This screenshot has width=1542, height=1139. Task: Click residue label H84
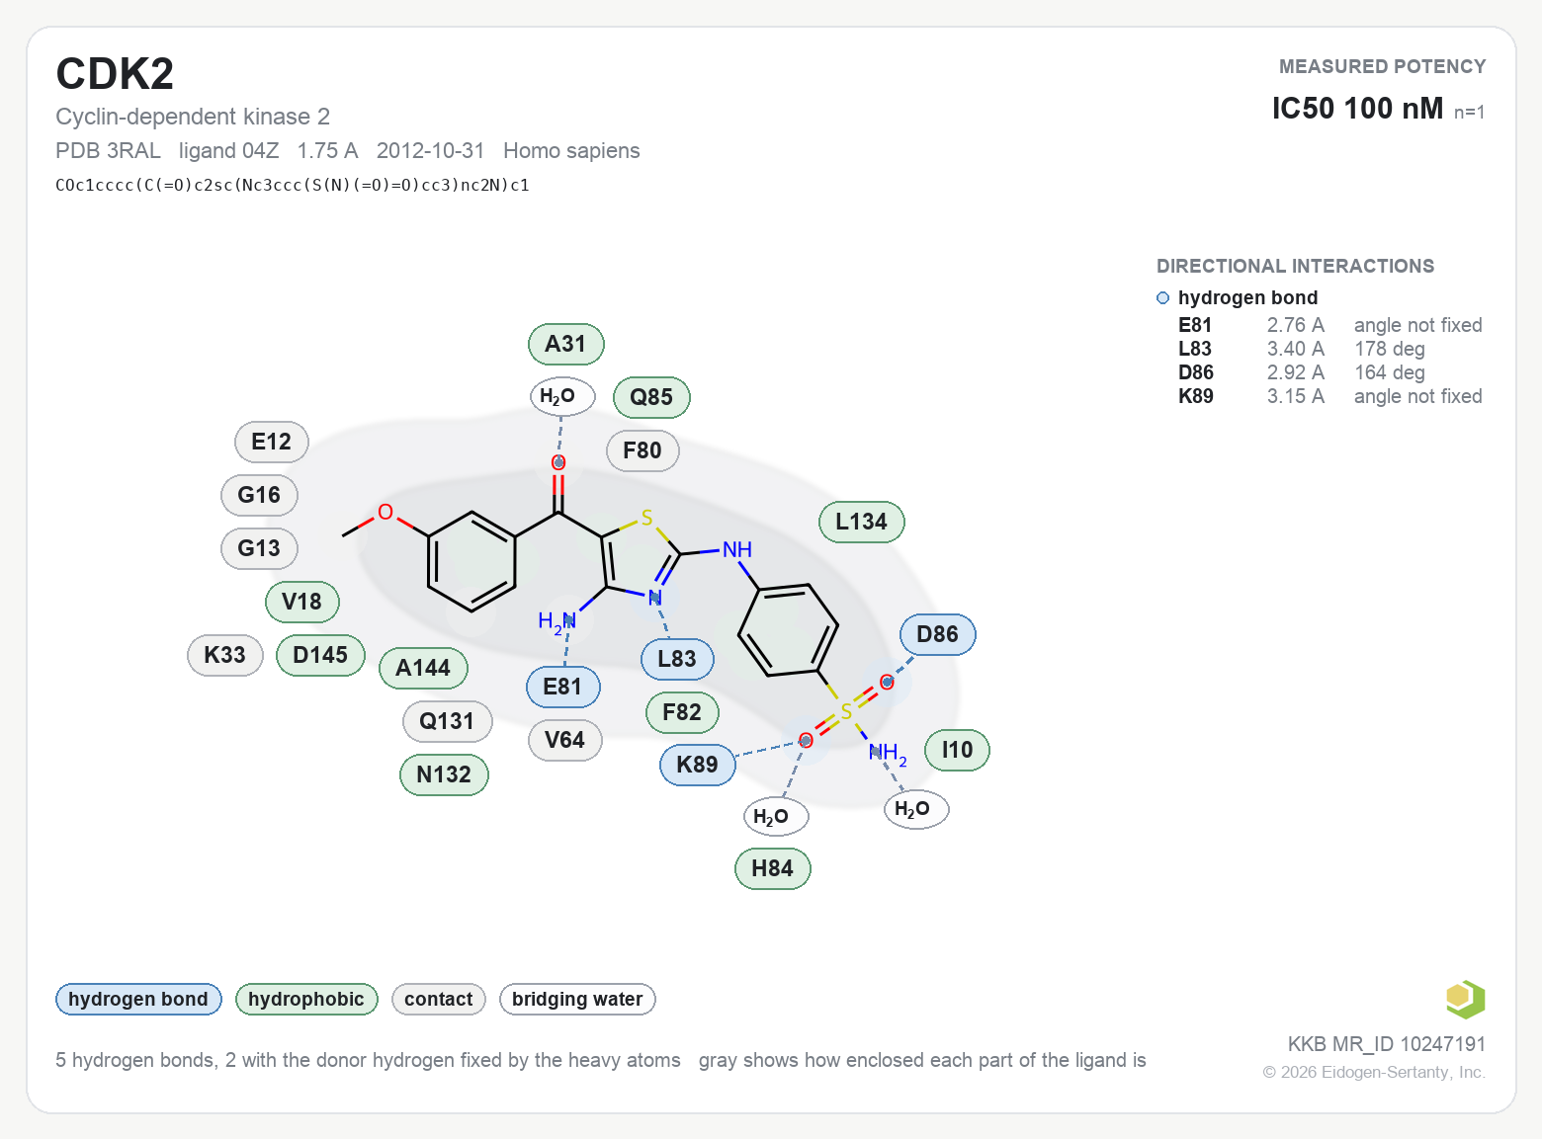point(772,868)
